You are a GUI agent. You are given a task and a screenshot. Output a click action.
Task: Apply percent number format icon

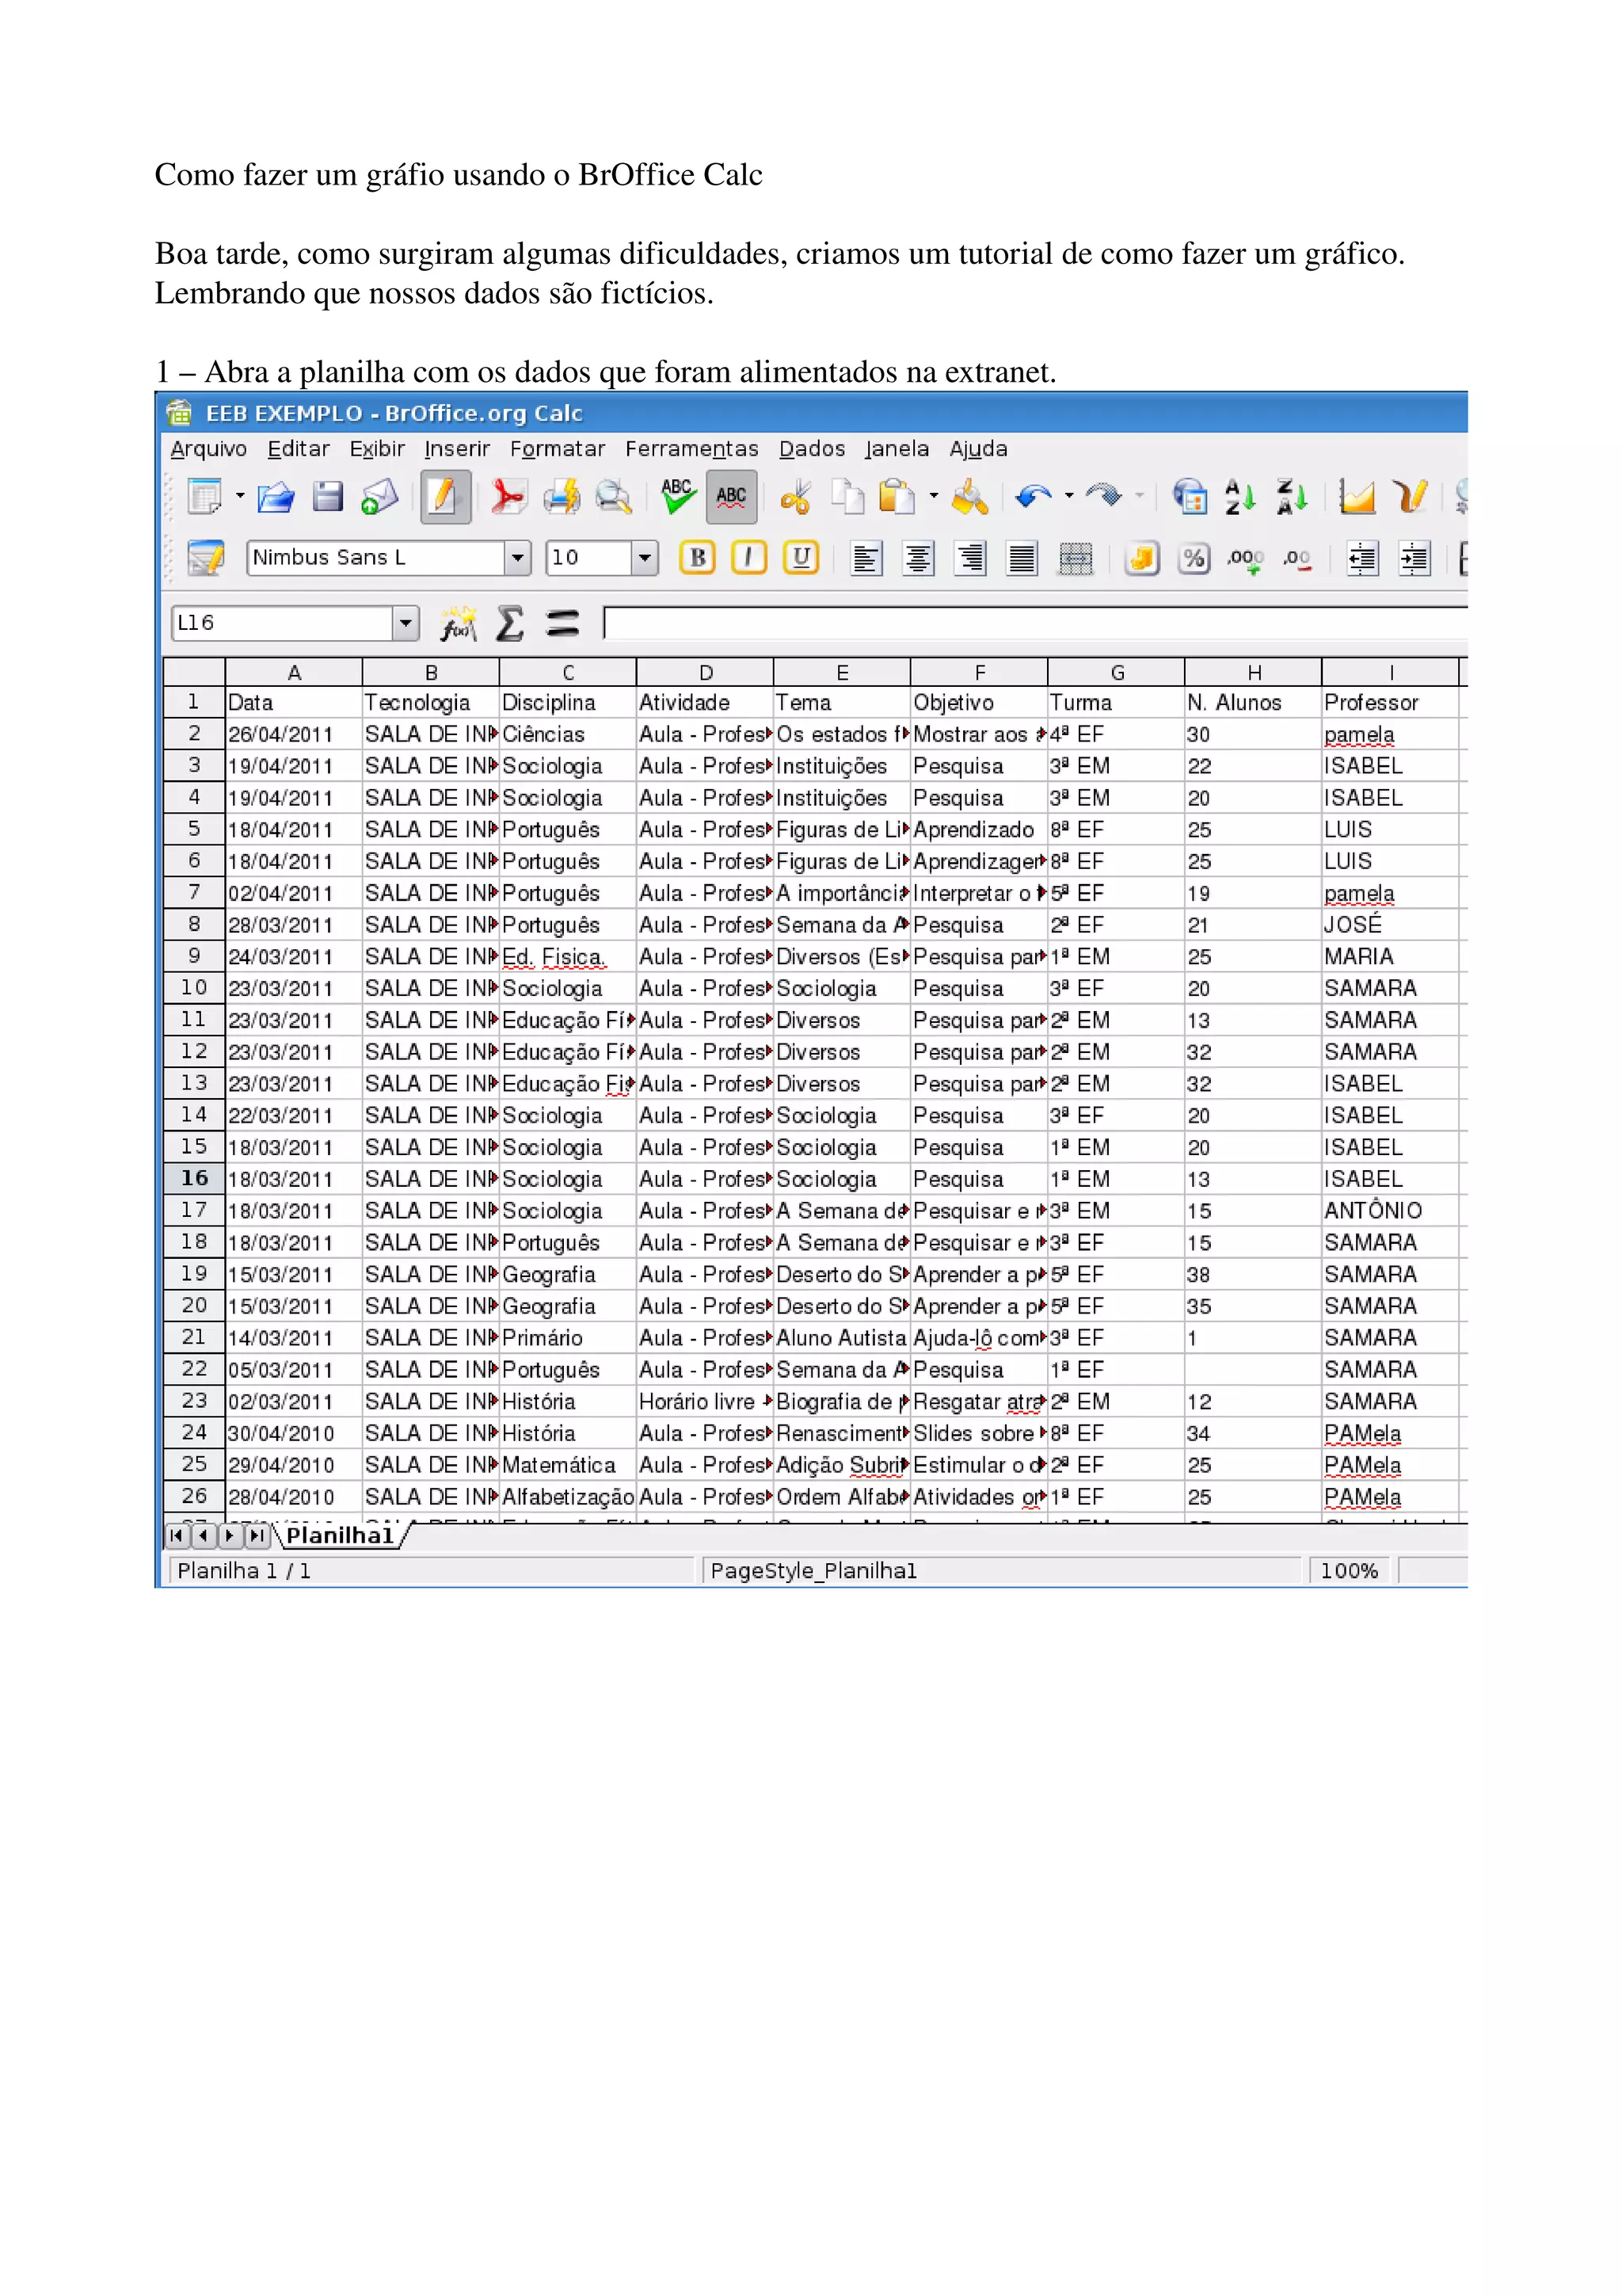click(1194, 558)
